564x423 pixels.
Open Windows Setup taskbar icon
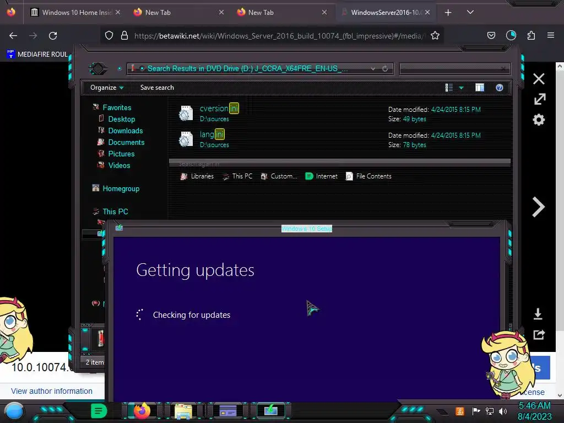271,410
